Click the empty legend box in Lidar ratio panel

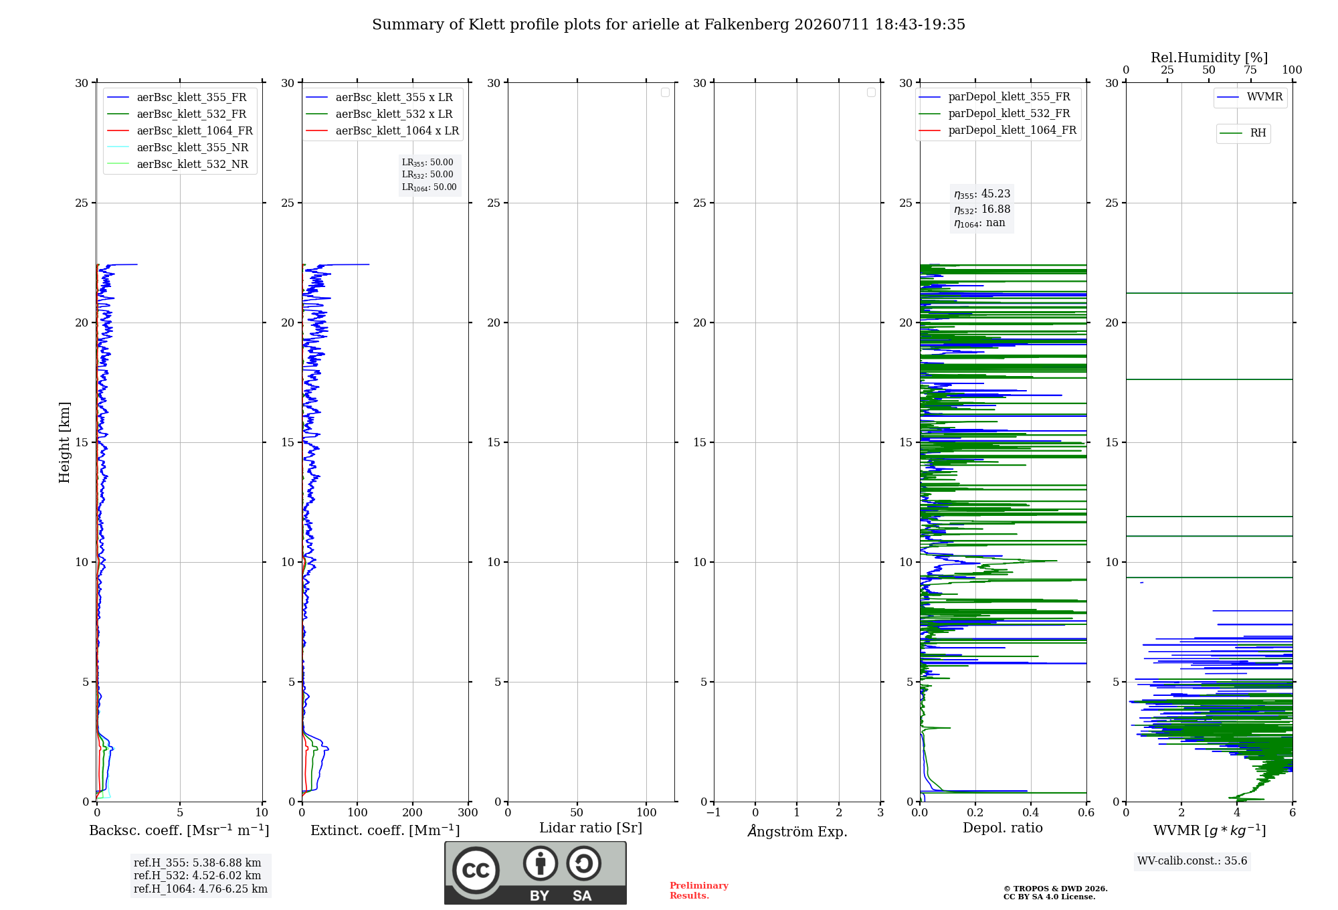click(665, 92)
